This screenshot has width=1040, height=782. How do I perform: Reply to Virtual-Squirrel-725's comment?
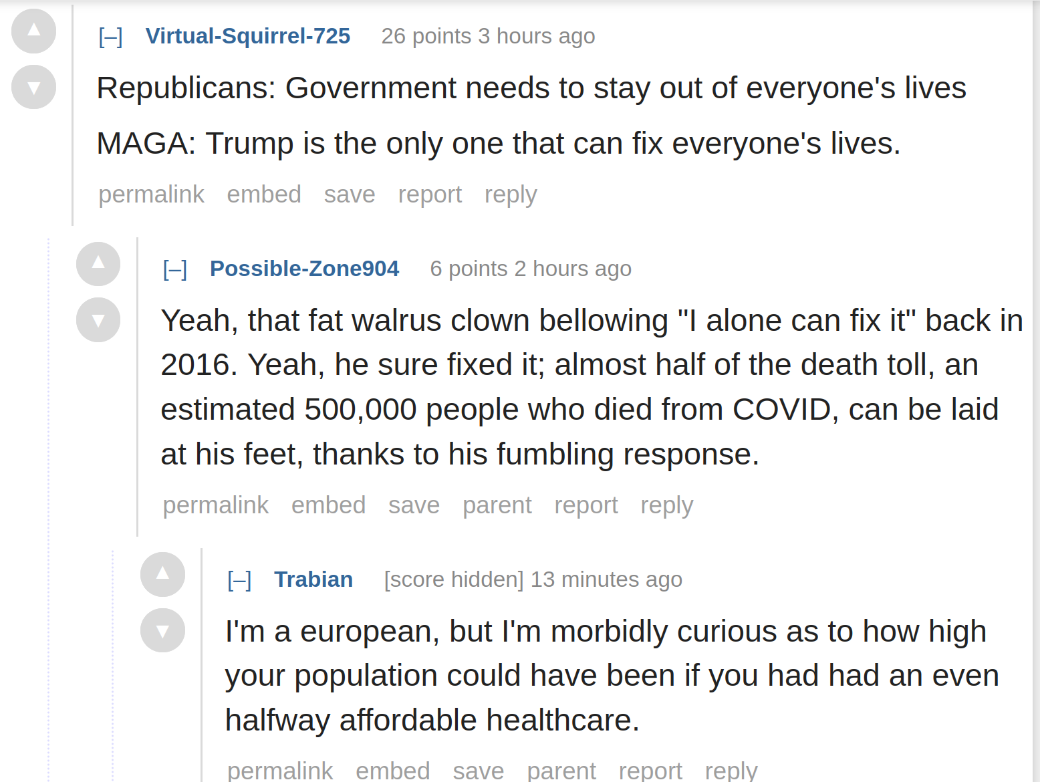click(x=511, y=194)
